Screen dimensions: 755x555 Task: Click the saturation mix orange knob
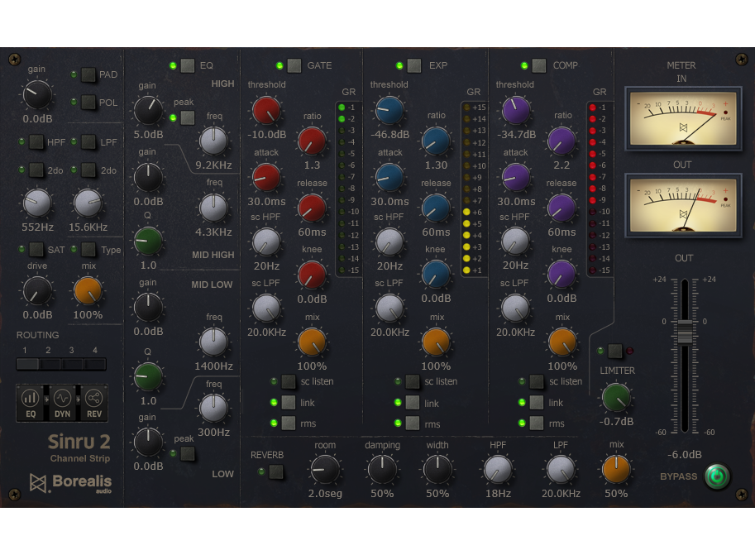(x=88, y=291)
